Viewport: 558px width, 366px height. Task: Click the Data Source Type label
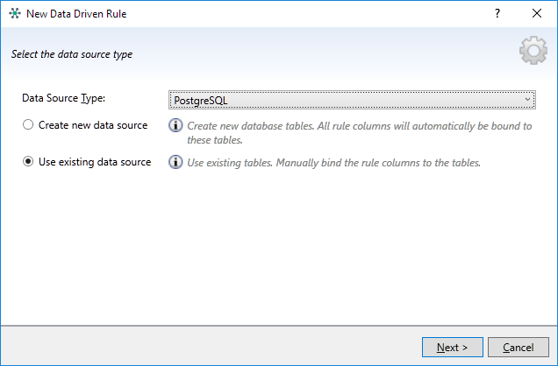63,99
